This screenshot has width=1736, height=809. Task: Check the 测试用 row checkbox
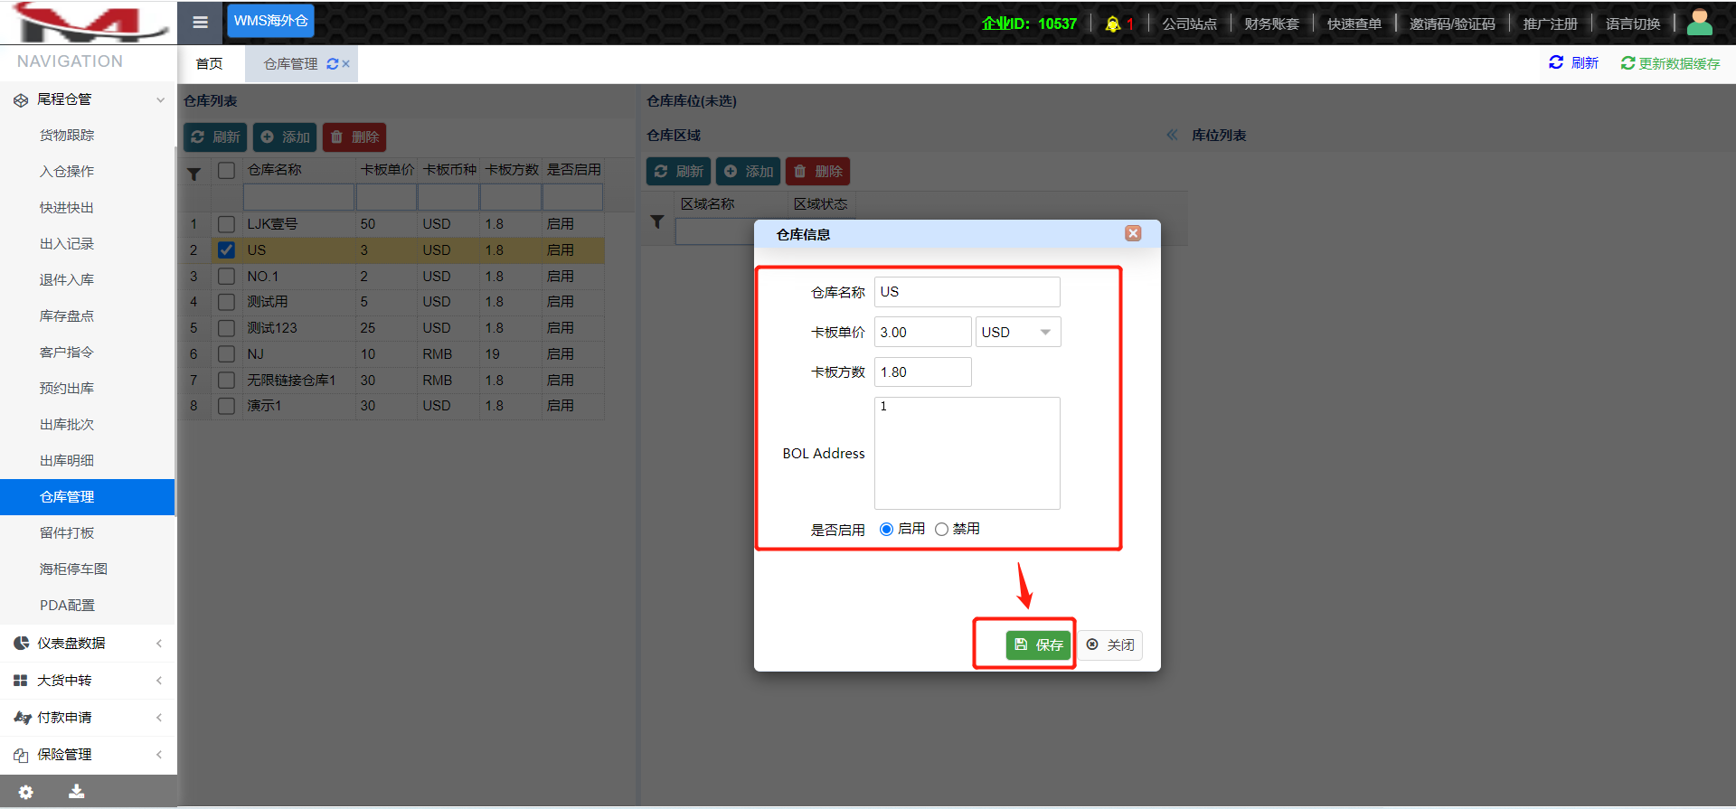227,302
